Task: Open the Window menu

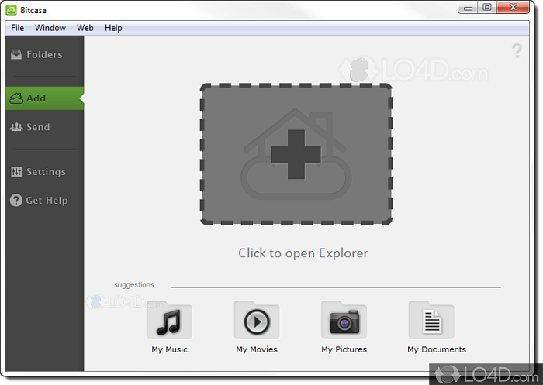Action: 50,28
